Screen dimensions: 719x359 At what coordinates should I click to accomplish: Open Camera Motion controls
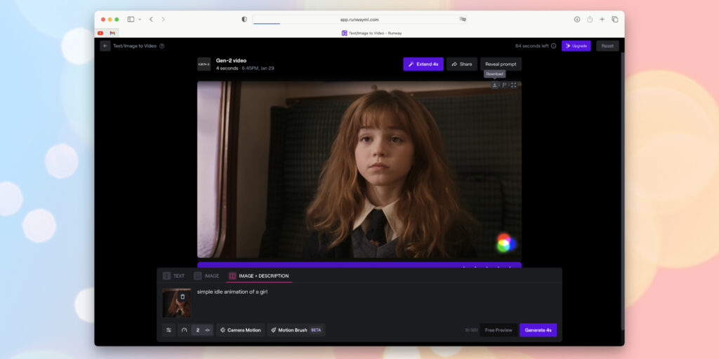pos(240,330)
